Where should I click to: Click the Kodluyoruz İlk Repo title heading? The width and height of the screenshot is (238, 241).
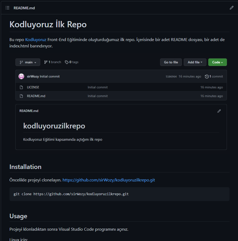pyautogui.click(x=48, y=24)
